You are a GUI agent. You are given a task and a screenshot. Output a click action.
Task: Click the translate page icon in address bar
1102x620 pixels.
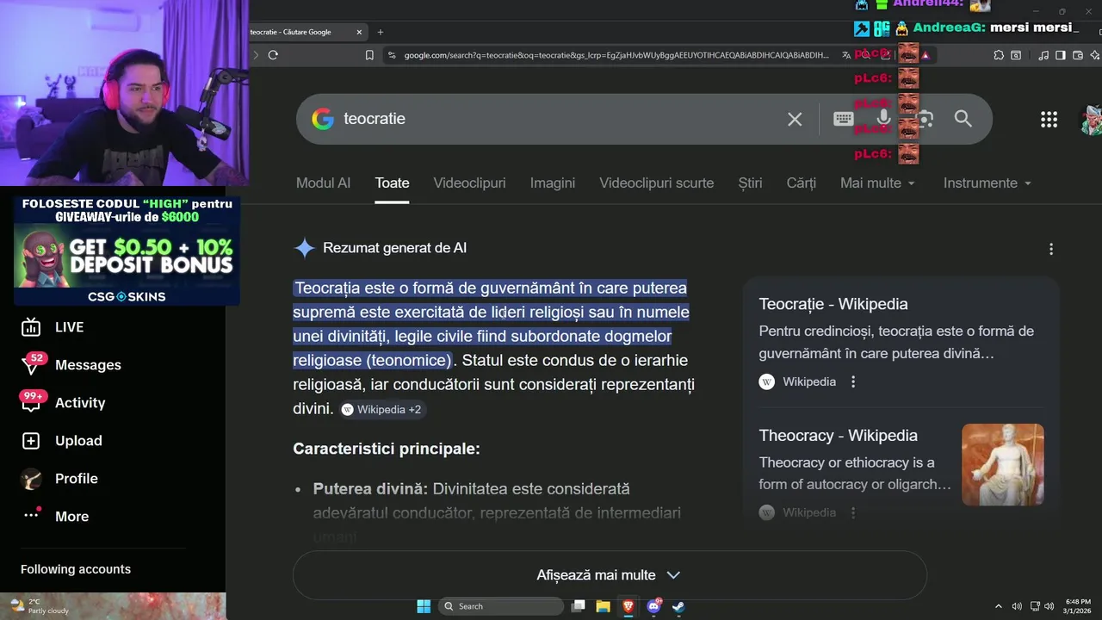coord(846,55)
